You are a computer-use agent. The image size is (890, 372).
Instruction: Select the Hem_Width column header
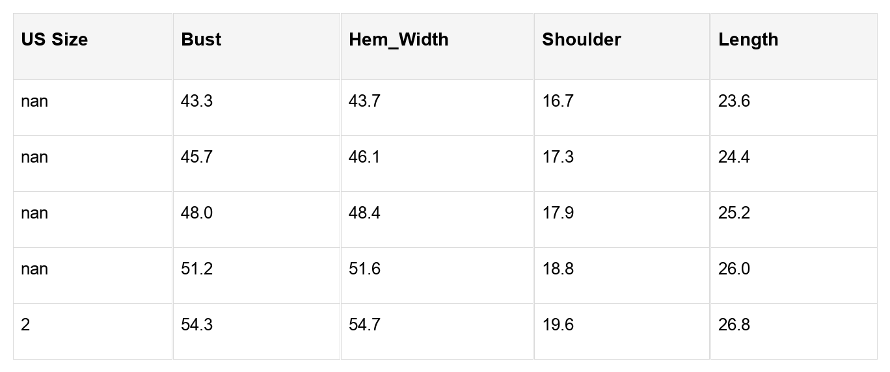398,40
